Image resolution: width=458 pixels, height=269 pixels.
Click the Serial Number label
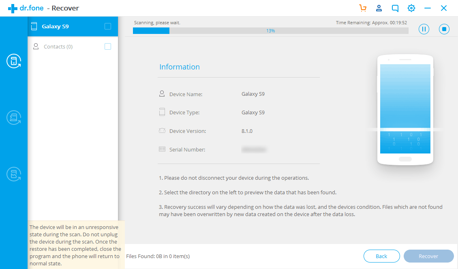[187, 149]
